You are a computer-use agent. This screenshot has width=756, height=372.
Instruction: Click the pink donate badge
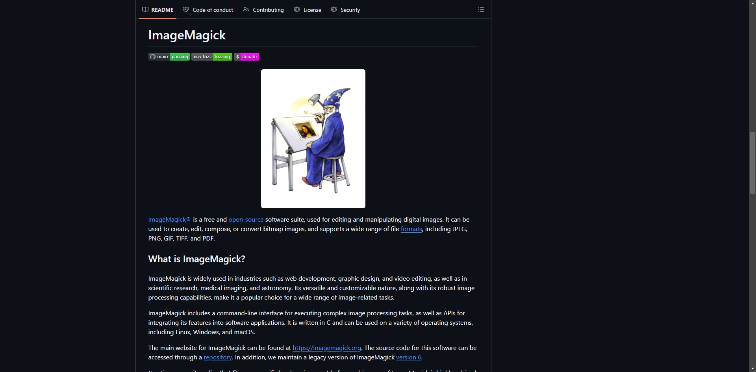pos(246,57)
